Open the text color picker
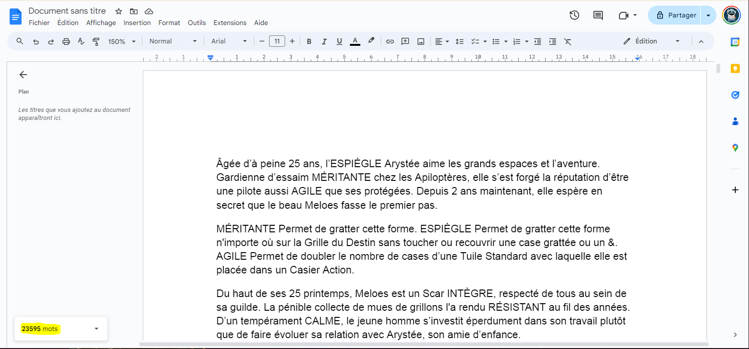 point(355,42)
